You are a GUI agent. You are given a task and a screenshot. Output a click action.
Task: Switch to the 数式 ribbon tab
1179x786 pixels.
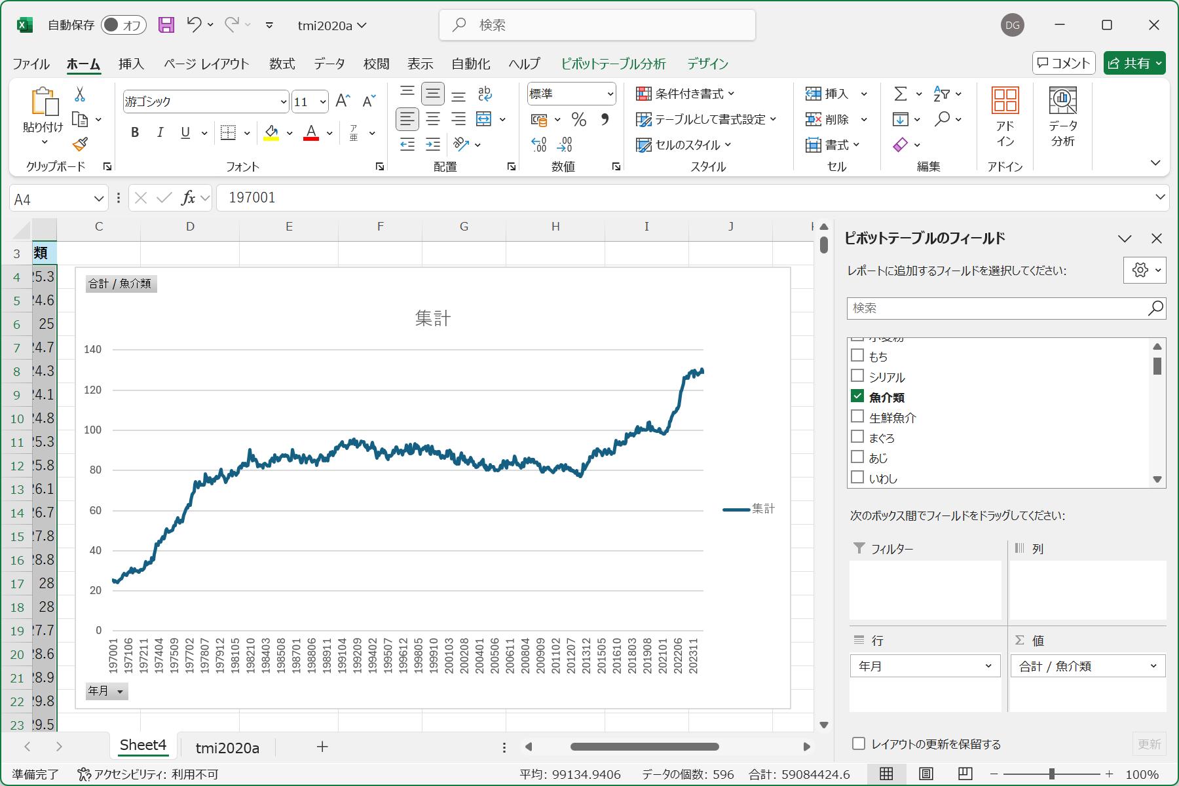[x=282, y=64]
